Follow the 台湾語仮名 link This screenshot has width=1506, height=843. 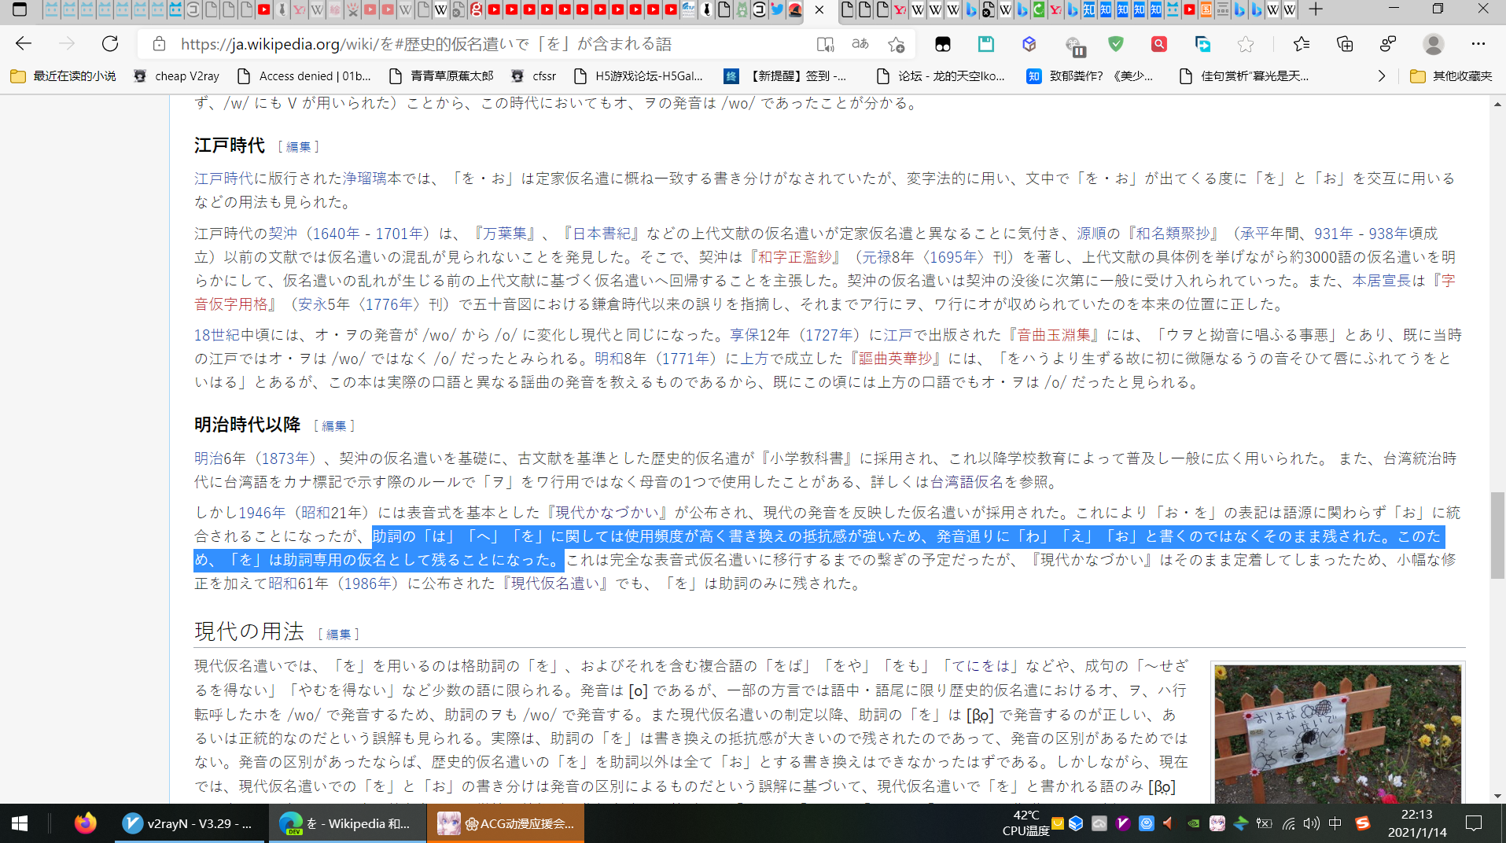tap(967, 482)
